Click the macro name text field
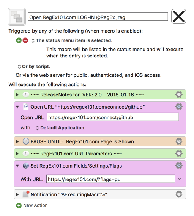 point(98,17)
